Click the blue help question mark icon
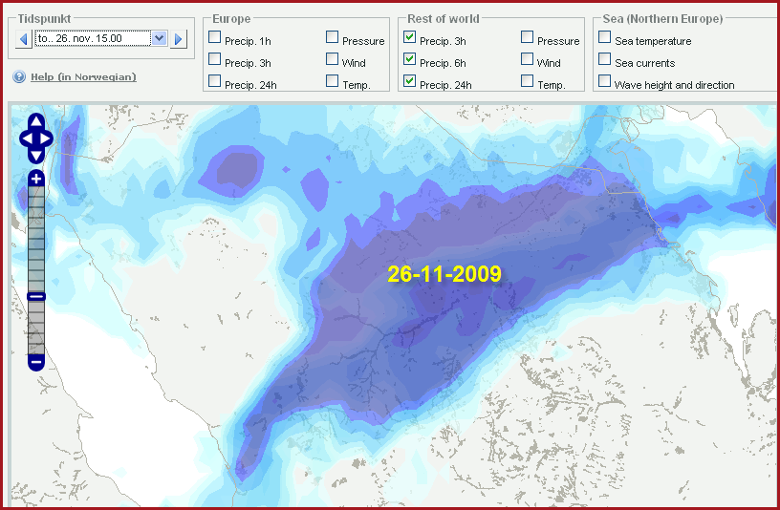The image size is (780, 510). (x=19, y=77)
